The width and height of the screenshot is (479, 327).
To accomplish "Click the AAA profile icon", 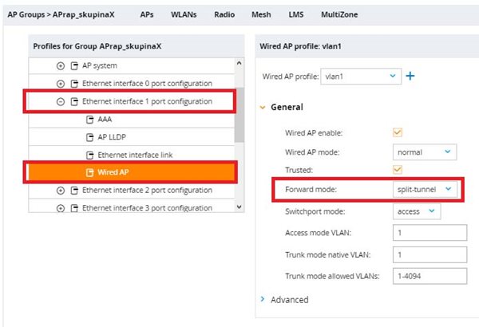I will tap(89, 120).
